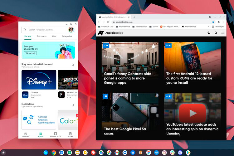
Task: Select the AndroidPolice browser tab
Action: pyautogui.click(x=114, y=17)
